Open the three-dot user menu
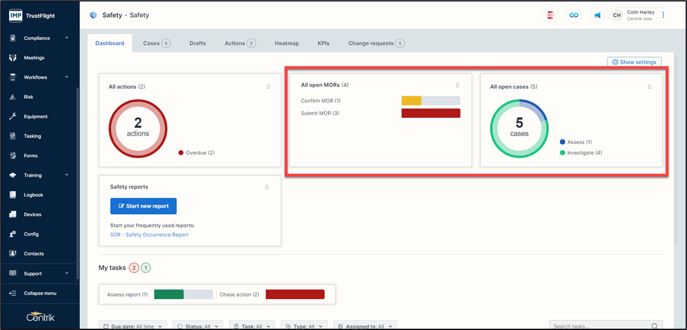Viewport: 687px width, 330px height. 663,15
